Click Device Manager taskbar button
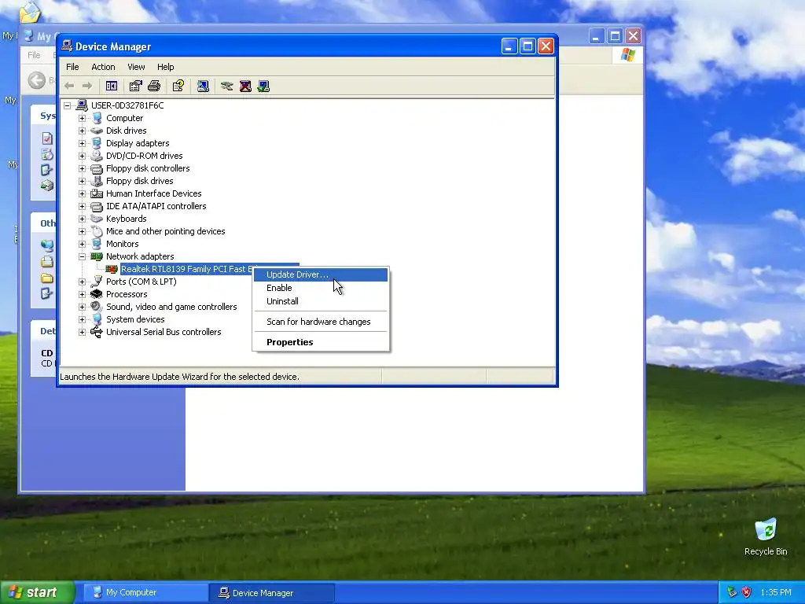This screenshot has width=805, height=604. pos(272,593)
